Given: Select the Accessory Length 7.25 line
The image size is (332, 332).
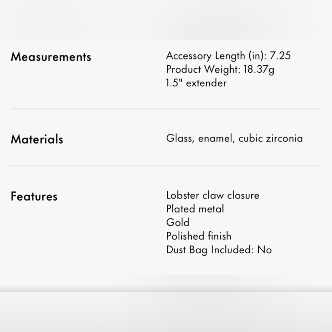Looking at the screenshot, I should [228, 56].
